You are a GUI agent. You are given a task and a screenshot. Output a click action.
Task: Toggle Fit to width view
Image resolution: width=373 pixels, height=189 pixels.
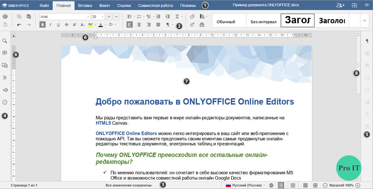[x=315, y=185]
